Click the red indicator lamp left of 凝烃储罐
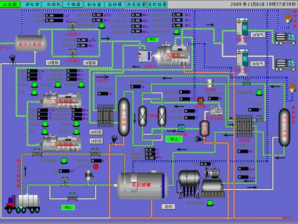The height and width of the screenshot is (224, 298). click(x=96, y=166)
